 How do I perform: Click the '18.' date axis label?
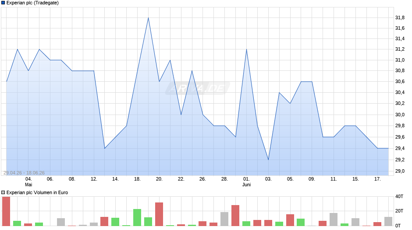pyautogui.click(x=137, y=179)
